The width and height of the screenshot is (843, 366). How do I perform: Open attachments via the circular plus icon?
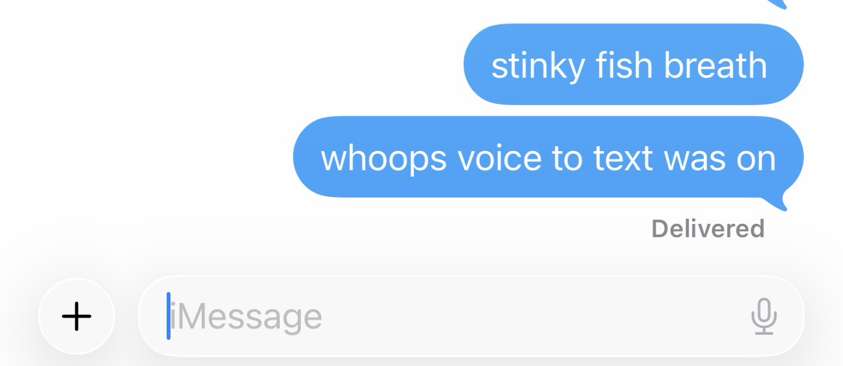[x=77, y=316]
